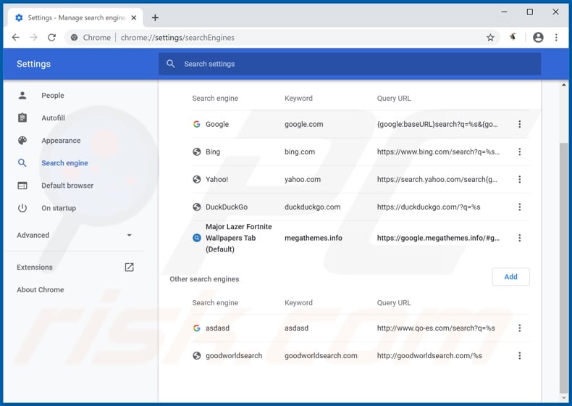Open more actions for Yahoo! search engine
This screenshot has width=572, height=406.
pos(519,179)
